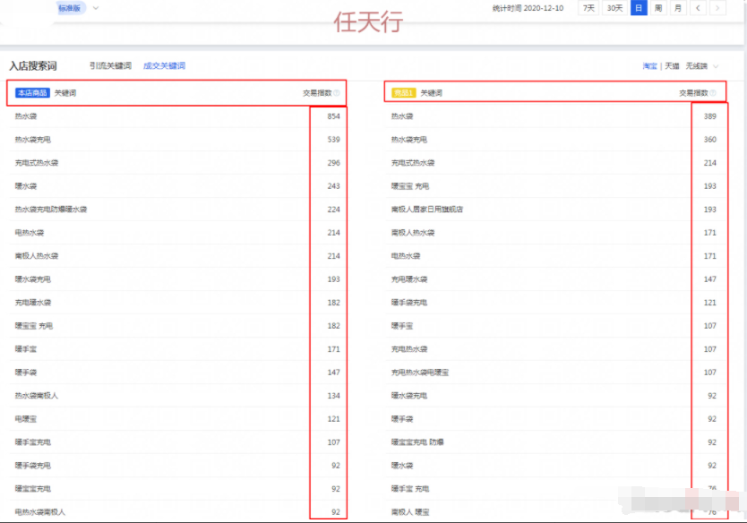This screenshot has height=523, width=747.
Task: Click the 224 交易指数 value
Action: pos(333,210)
